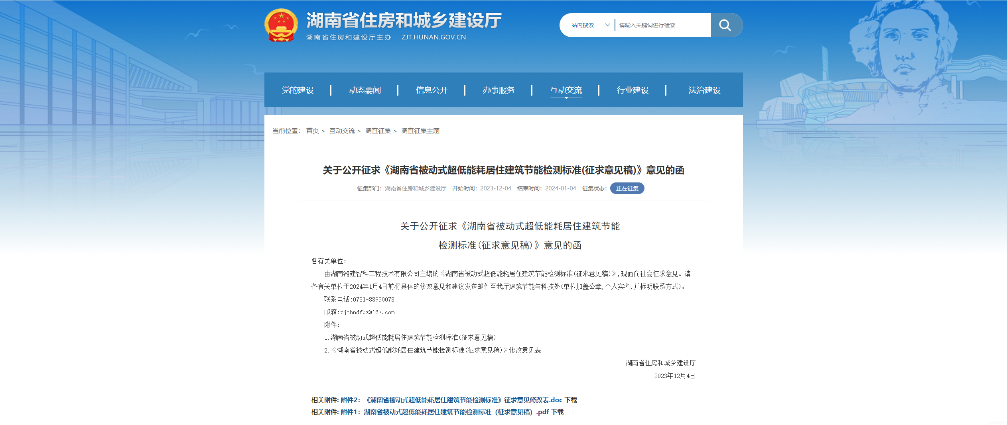
Task: Click the national emblem logo
Action: click(281, 25)
